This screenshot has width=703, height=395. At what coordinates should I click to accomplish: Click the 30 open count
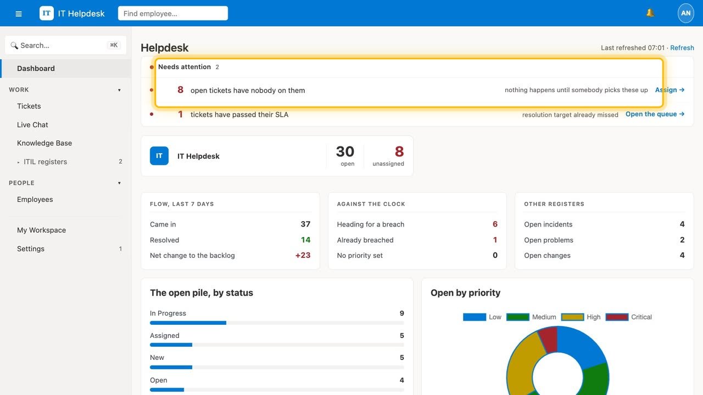click(345, 151)
